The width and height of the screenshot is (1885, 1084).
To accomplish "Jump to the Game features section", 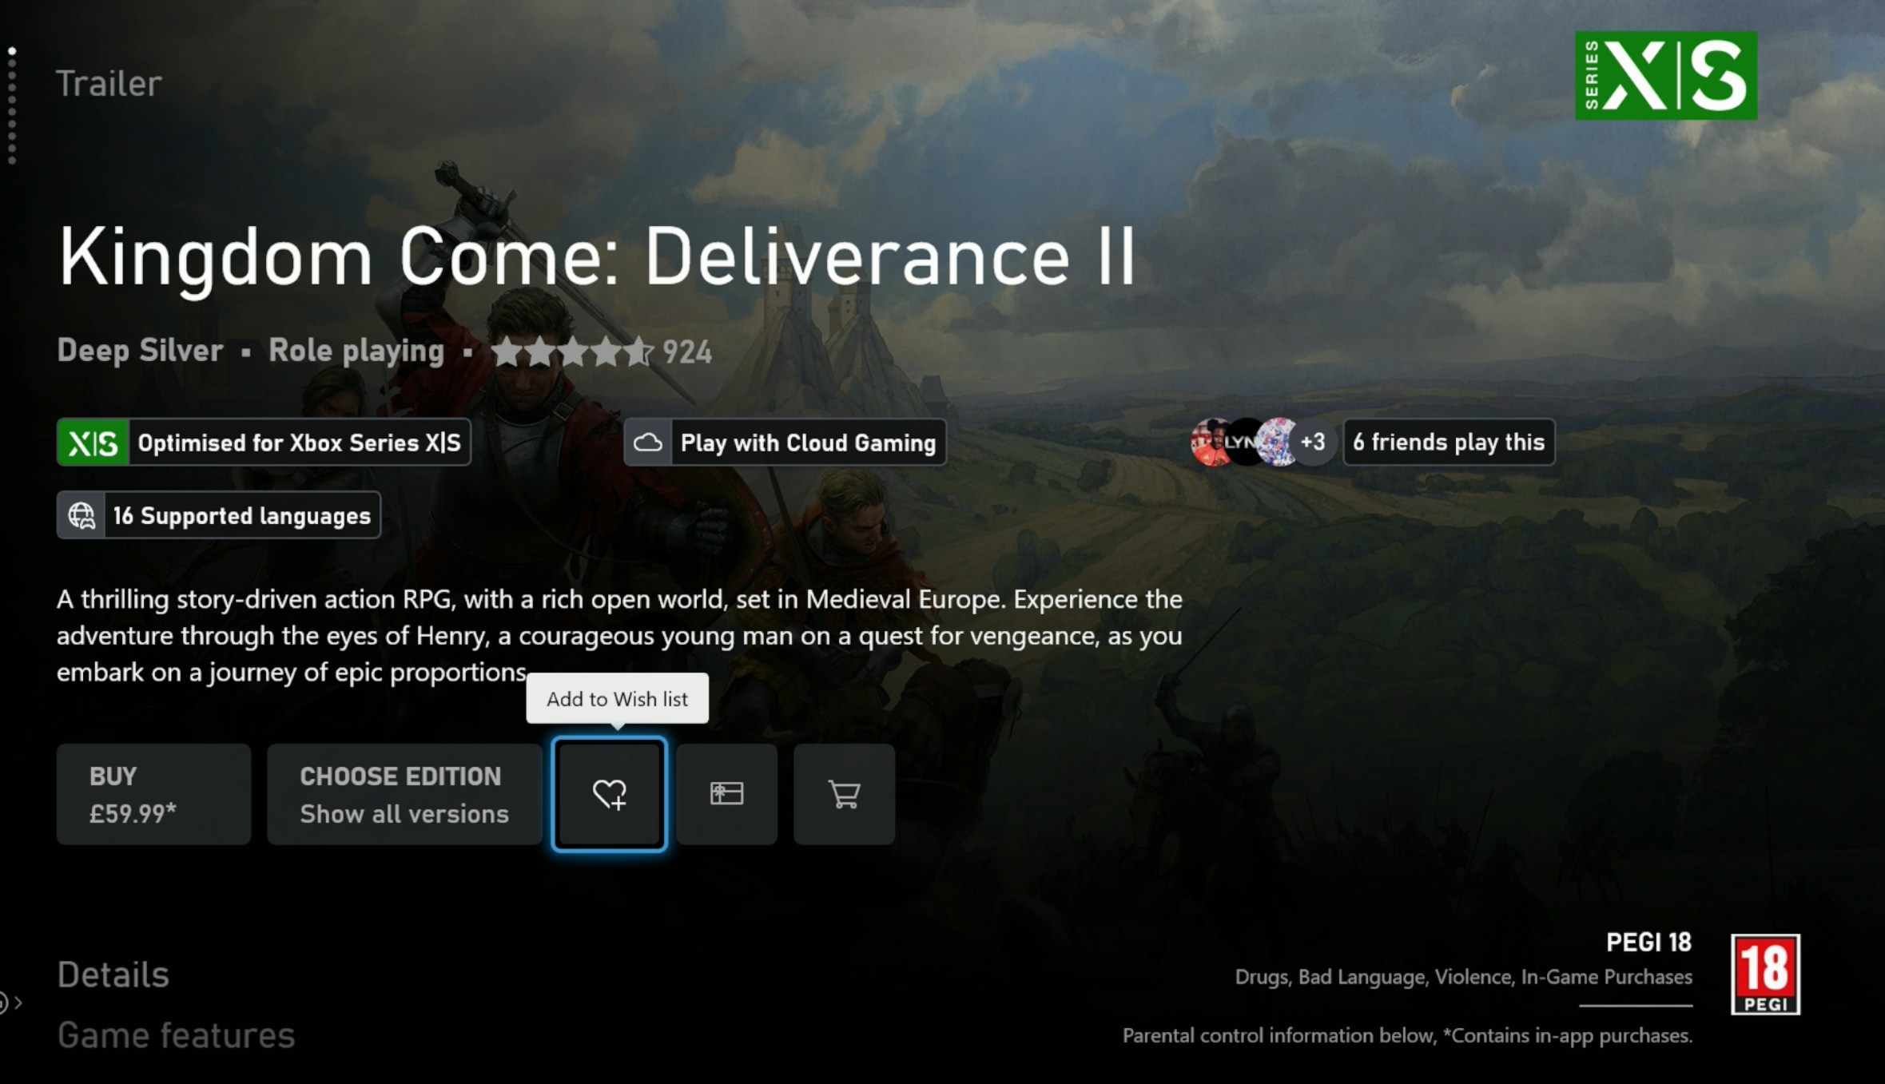I will pos(176,1035).
